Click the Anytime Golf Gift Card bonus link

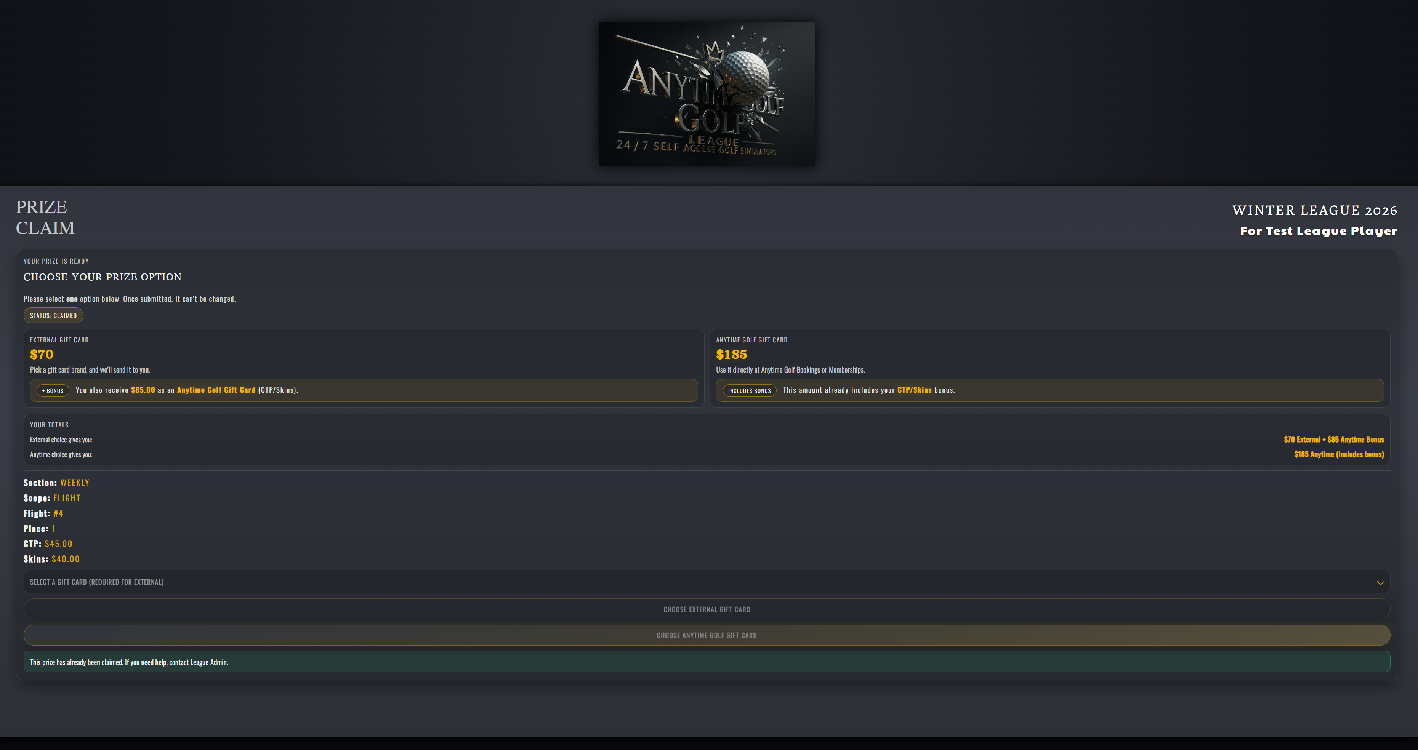[217, 390]
